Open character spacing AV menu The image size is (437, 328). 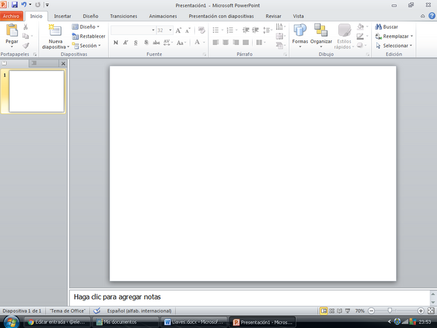168,42
